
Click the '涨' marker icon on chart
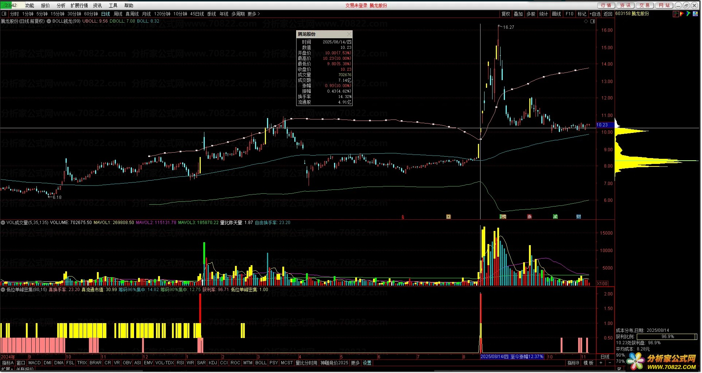point(529,217)
